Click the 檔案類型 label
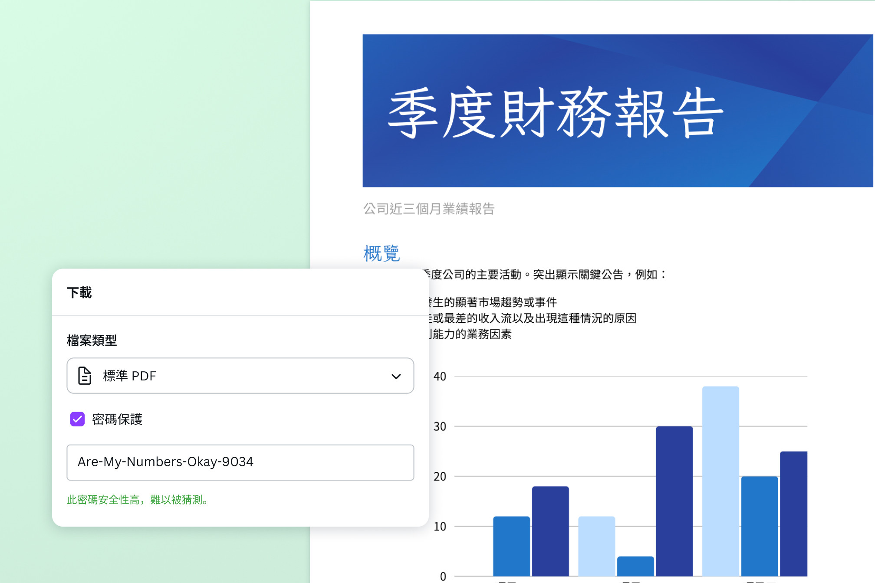 92,340
